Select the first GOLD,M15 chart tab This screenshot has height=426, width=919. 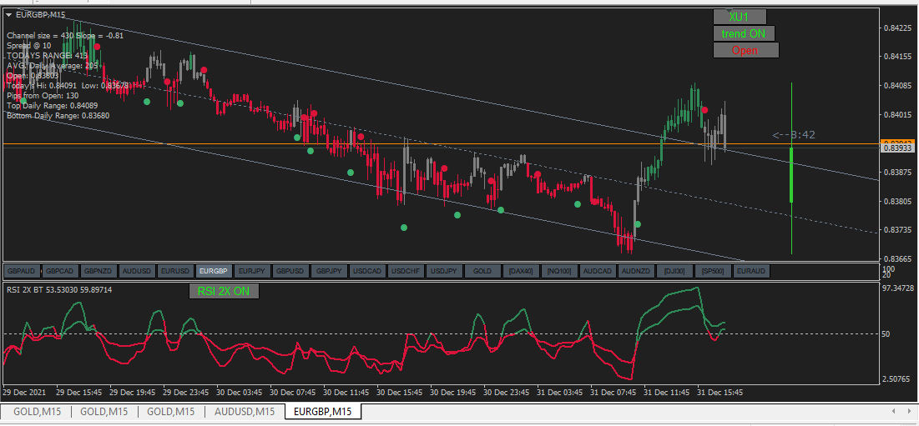(37, 411)
